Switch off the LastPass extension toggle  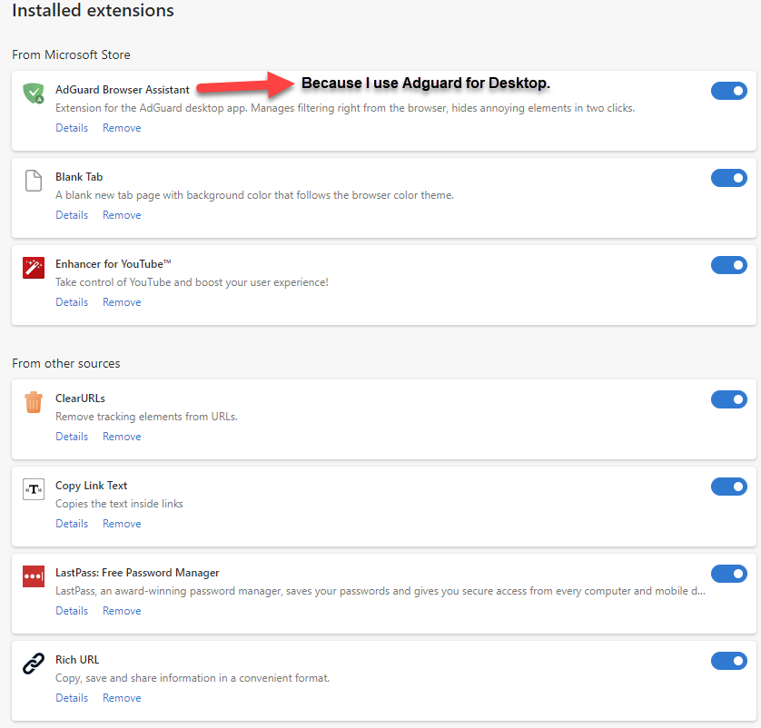[x=728, y=574]
